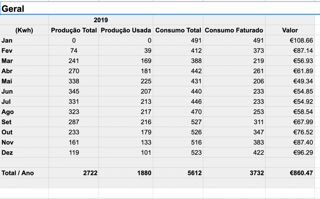Viewport: 320px width, 199px height.
Task: Select the Set consumo total 527 cell
Action: (178, 122)
